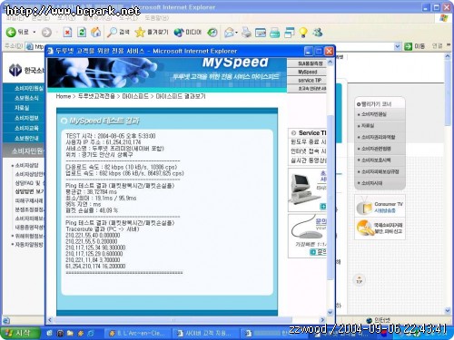Click the Home breadcrumb link in popup
This screenshot has height=340, width=454.
click(63, 96)
